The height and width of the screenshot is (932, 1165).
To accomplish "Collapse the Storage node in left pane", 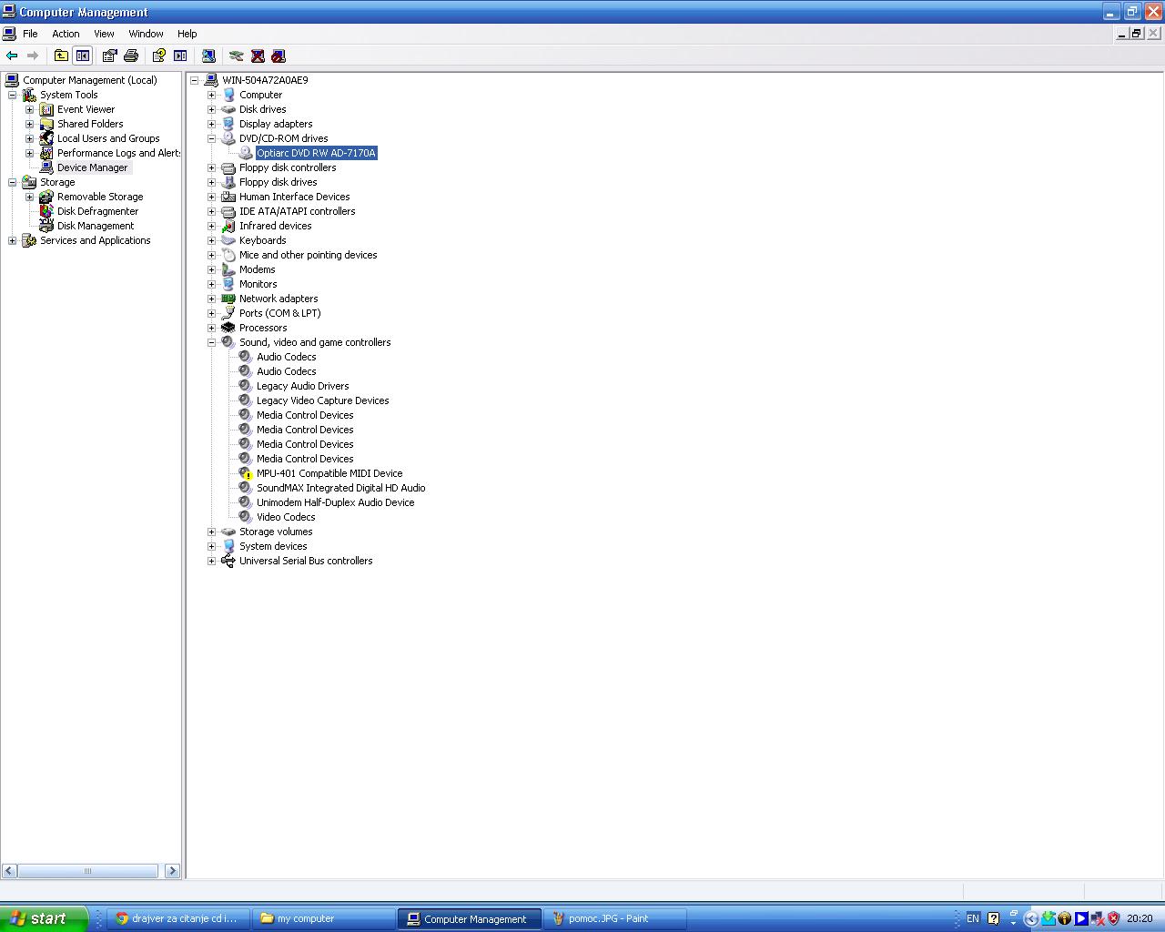I will [x=13, y=182].
